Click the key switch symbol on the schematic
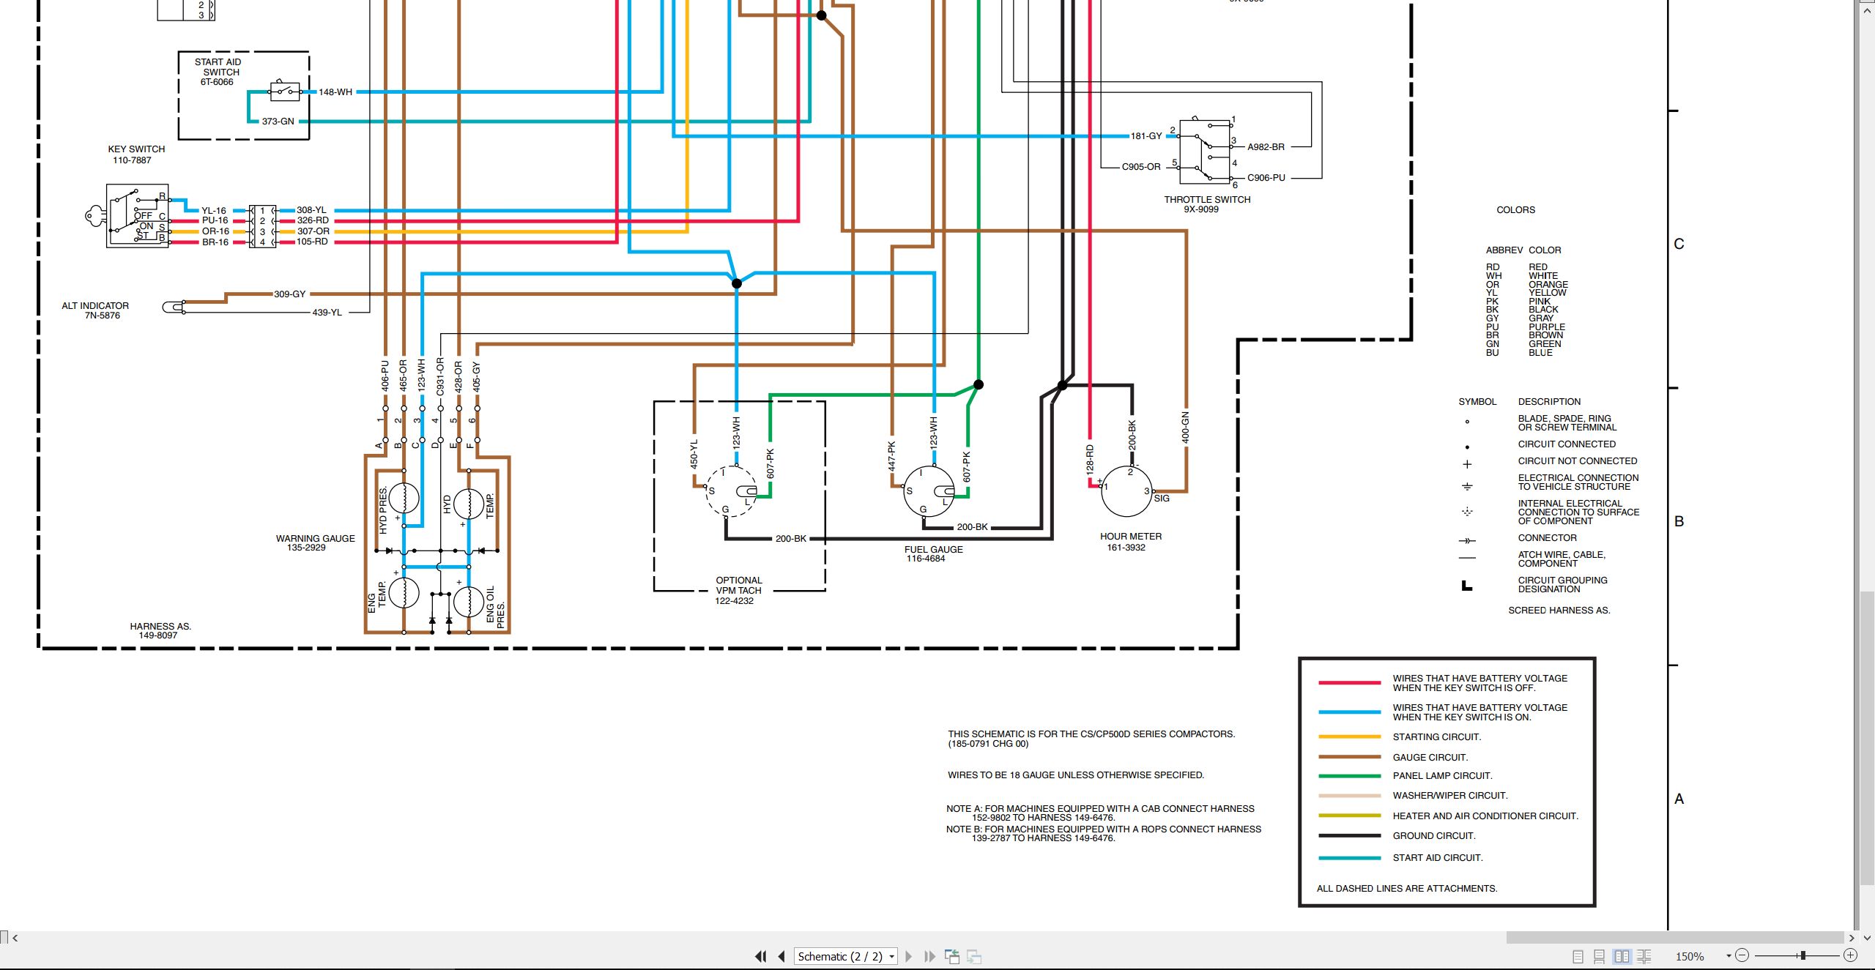The width and height of the screenshot is (1875, 970). click(127, 216)
